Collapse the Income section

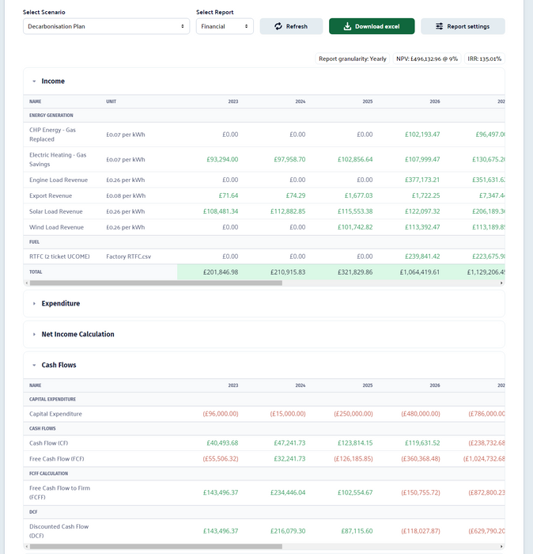click(x=34, y=82)
